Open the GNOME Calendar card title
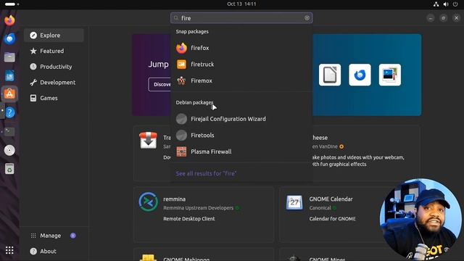The image size is (464, 261). pyautogui.click(x=331, y=199)
